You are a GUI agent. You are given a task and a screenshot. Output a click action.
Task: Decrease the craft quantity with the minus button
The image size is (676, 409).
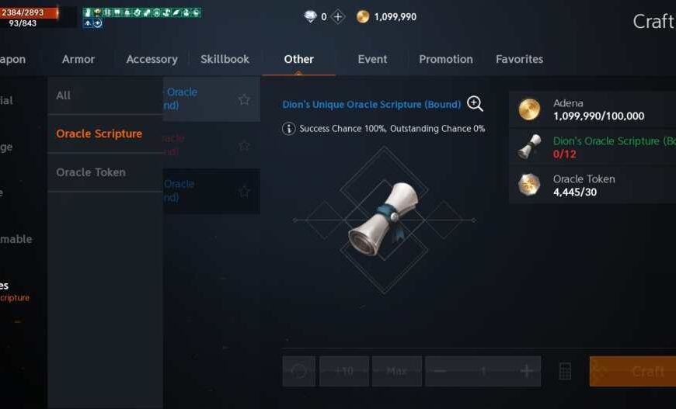coord(440,371)
